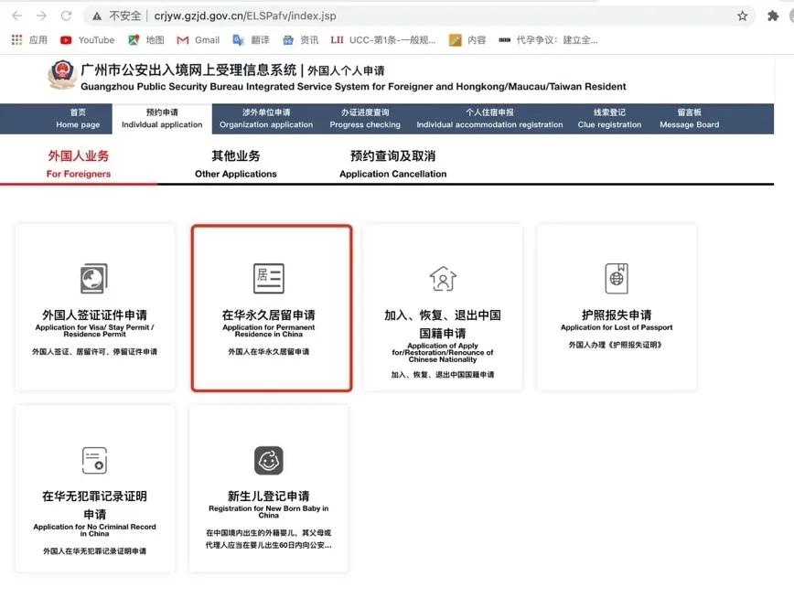Open the Permanent Residence in China application

click(x=268, y=306)
